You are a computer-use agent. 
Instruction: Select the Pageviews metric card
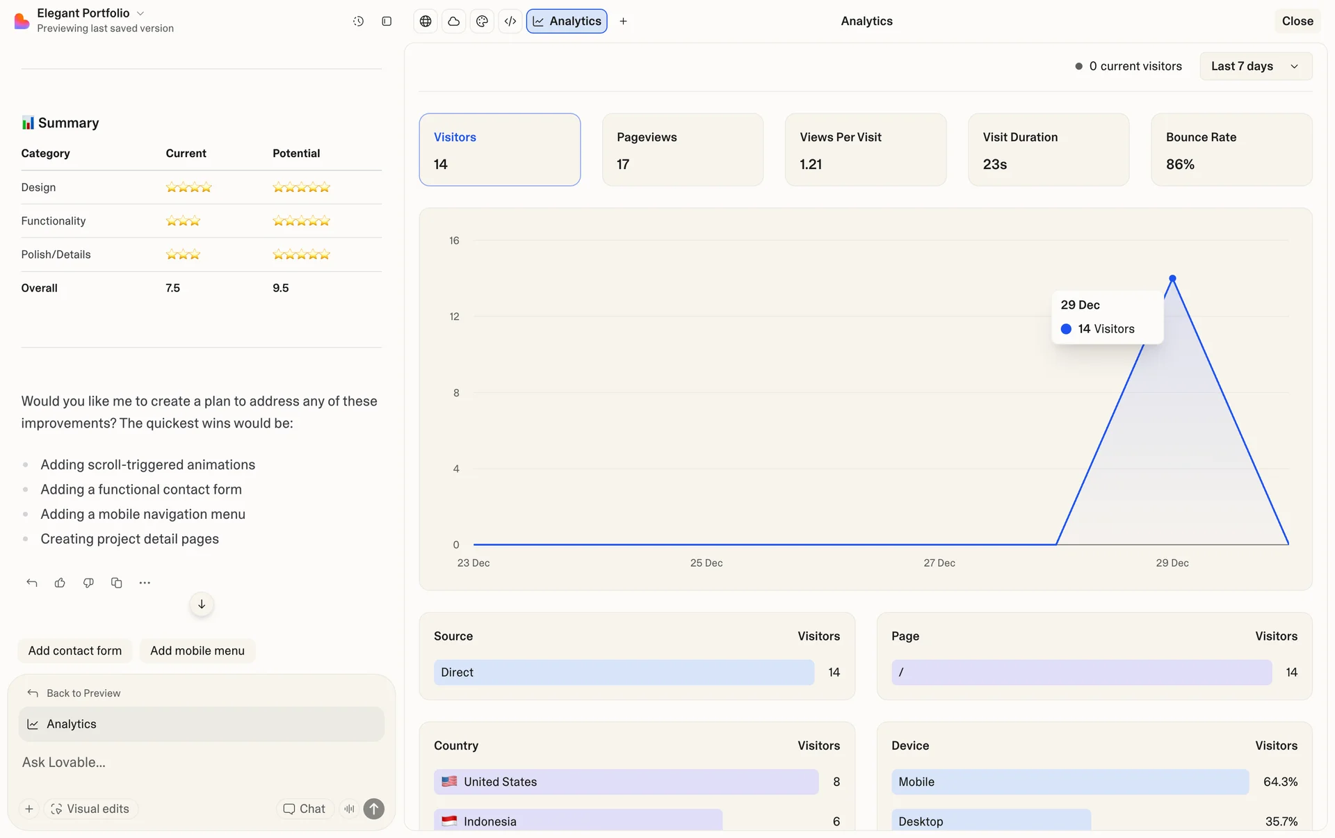click(x=682, y=150)
